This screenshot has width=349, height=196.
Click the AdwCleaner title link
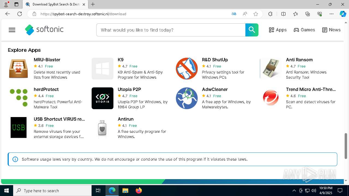point(215,89)
